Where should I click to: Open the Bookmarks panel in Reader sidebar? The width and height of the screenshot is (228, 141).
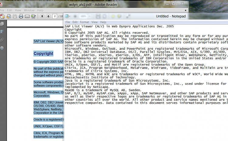click(x=2, y=32)
